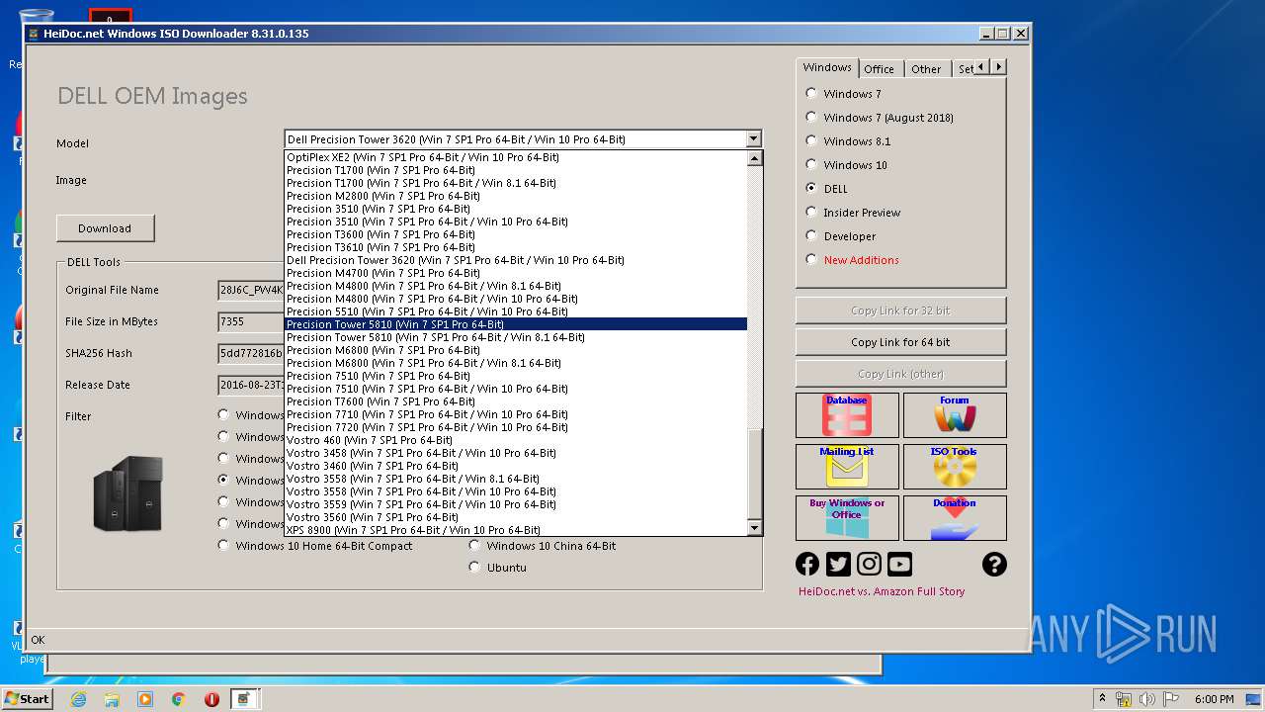
Task: Launch Internet Explorer from the taskbar
Action: [x=78, y=699]
